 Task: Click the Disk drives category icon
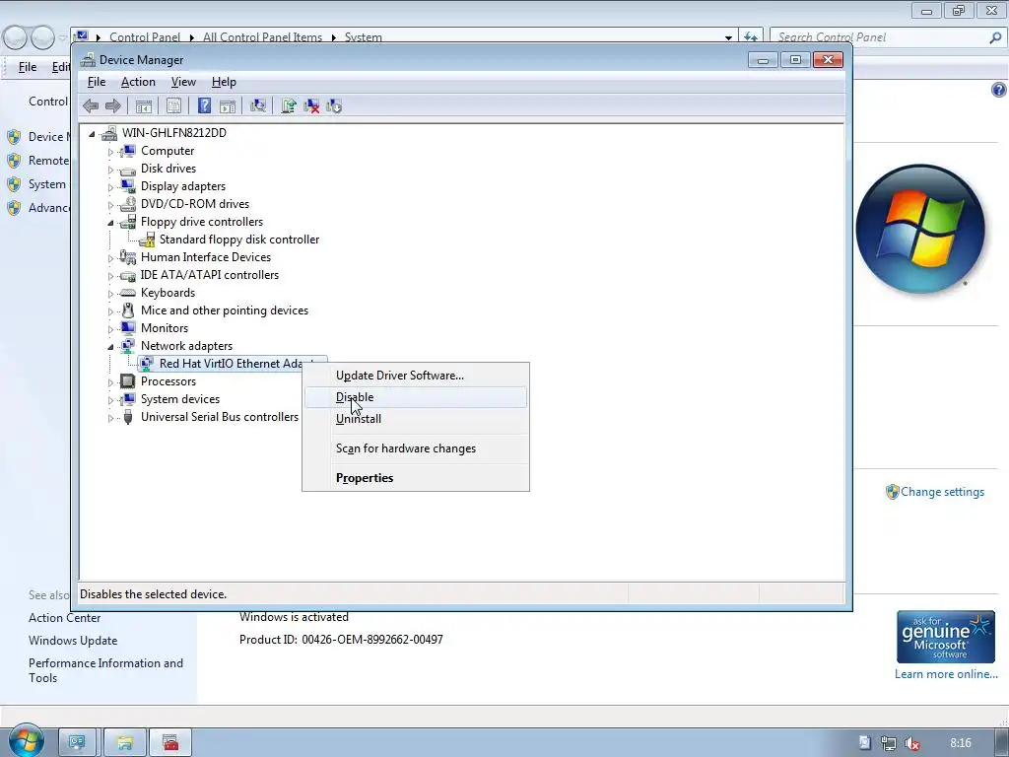[x=127, y=170]
